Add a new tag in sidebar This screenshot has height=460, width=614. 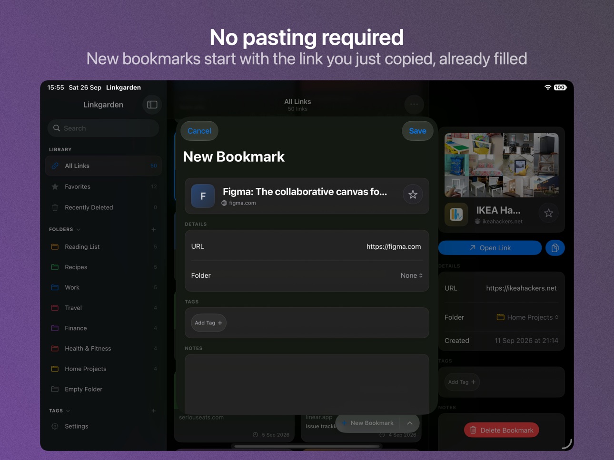point(154,411)
